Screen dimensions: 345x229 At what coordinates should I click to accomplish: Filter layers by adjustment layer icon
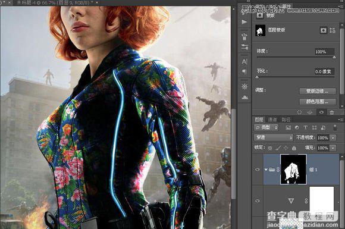pos(297,127)
